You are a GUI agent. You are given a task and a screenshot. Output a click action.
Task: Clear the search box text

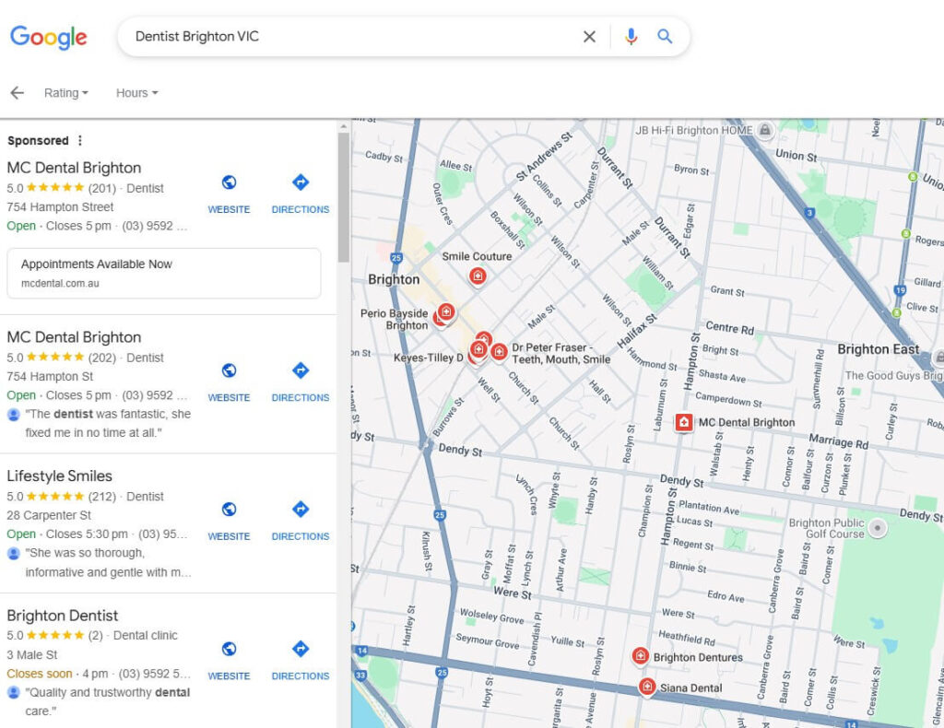coord(589,37)
